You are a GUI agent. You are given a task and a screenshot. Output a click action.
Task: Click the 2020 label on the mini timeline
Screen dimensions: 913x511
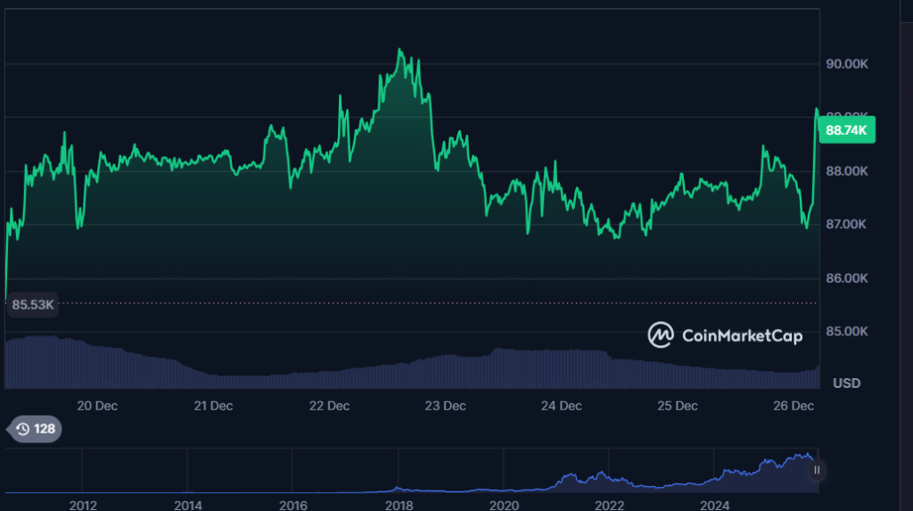point(504,505)
